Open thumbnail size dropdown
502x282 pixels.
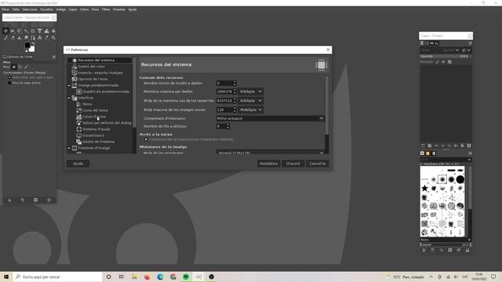click(x=270, y=153)
